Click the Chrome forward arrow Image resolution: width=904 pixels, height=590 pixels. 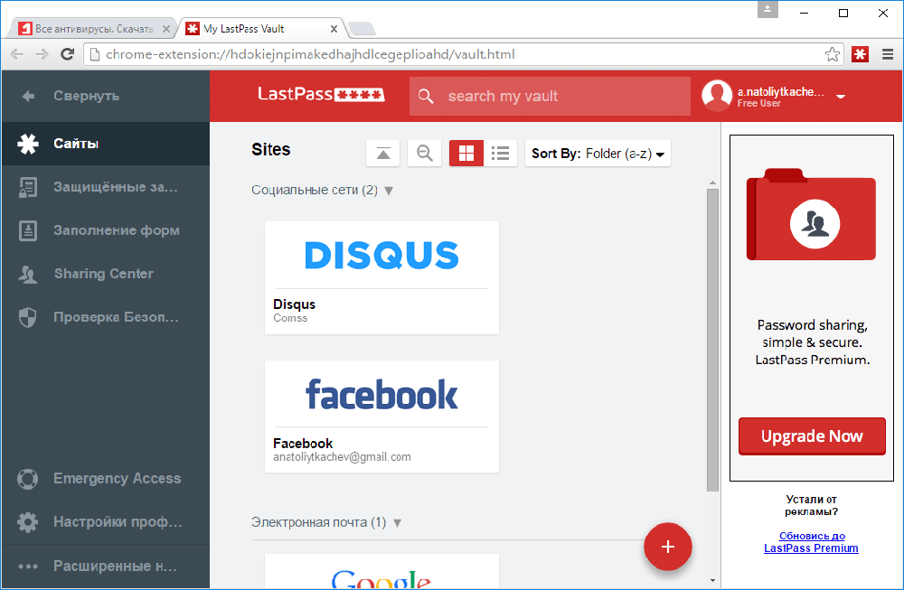(x=42, y=54)
